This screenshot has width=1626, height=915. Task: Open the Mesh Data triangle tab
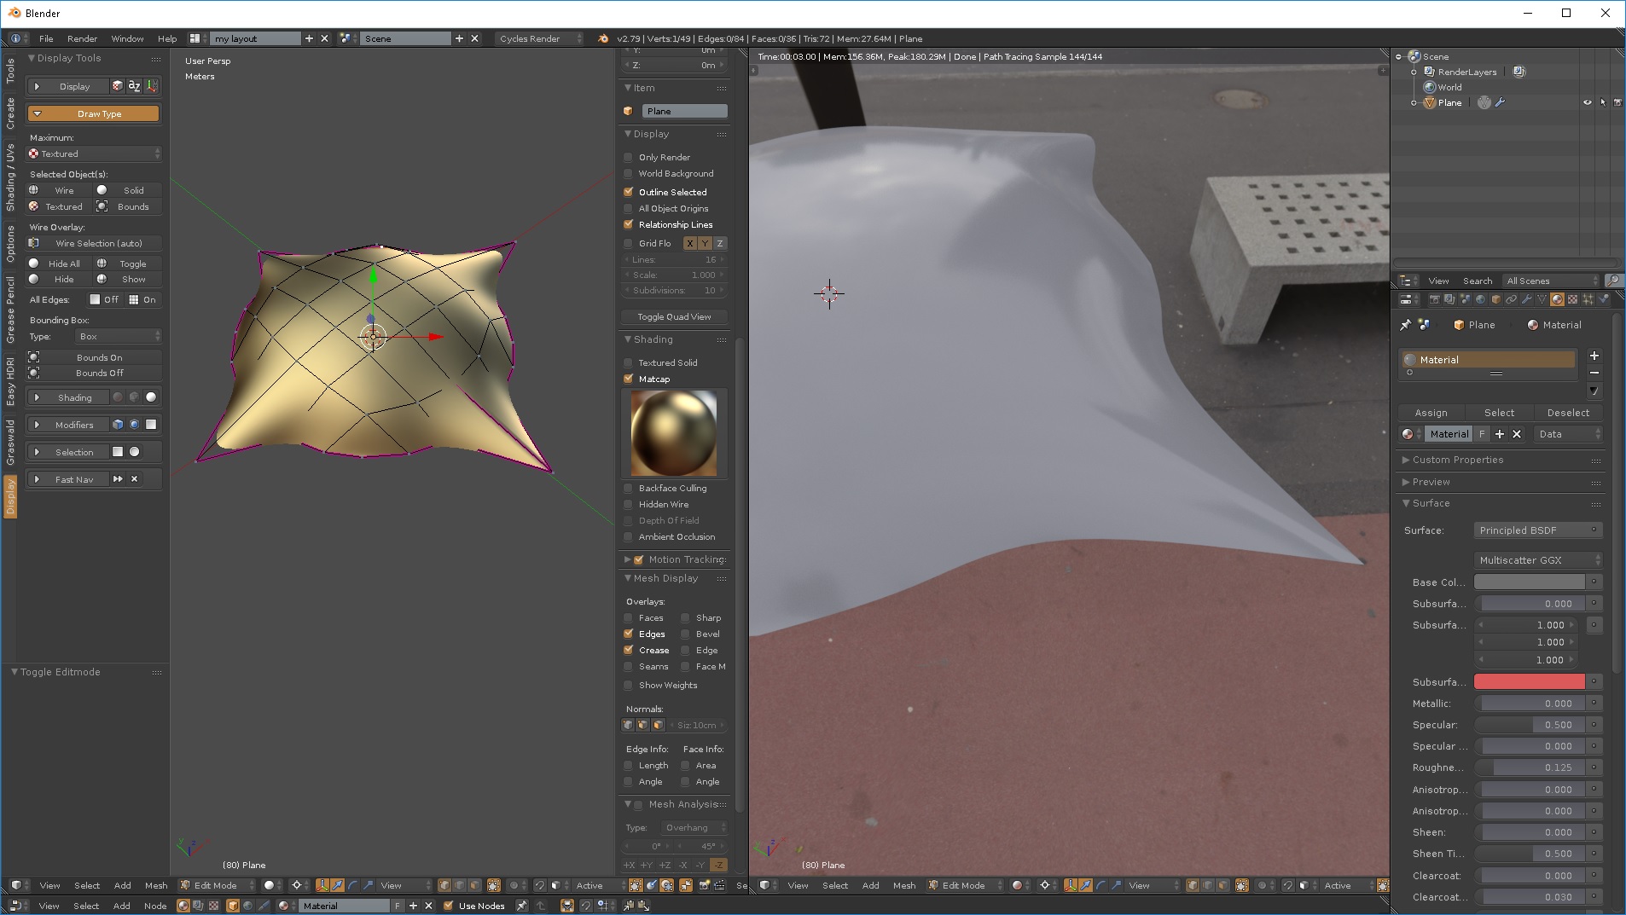(x=1542, y=299)
